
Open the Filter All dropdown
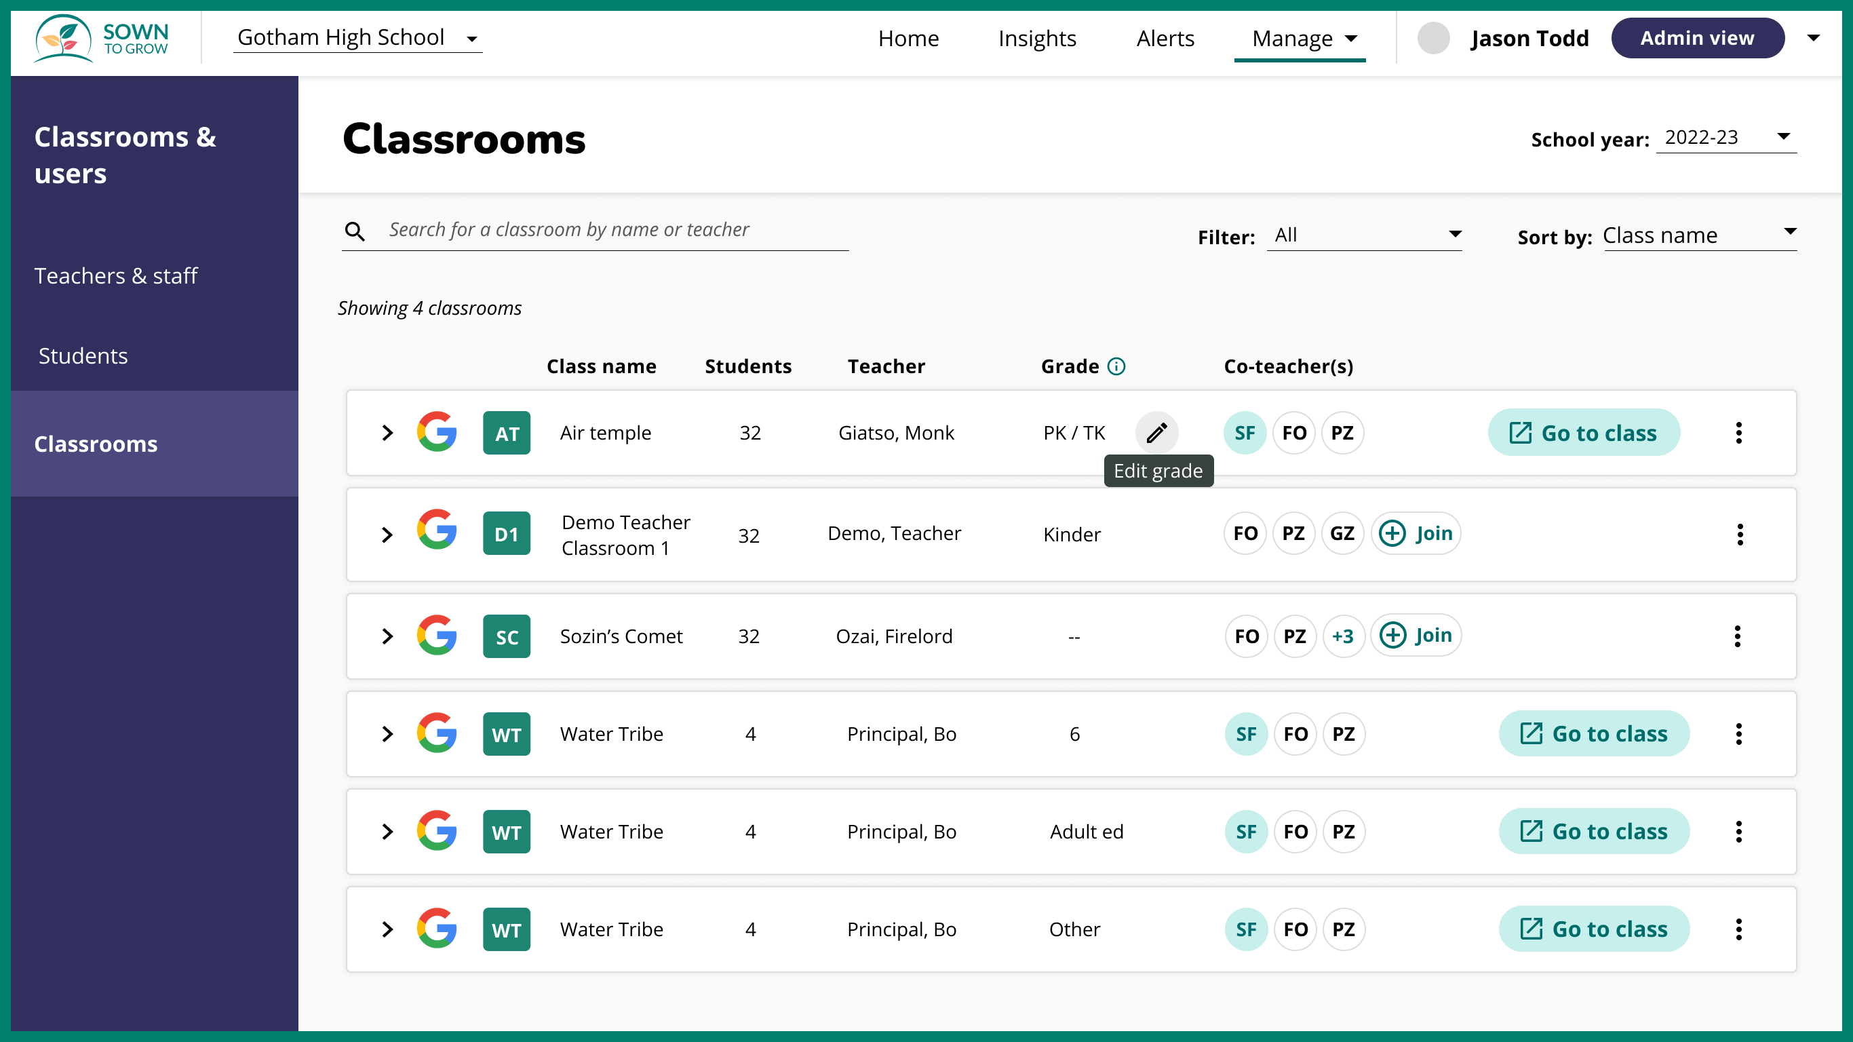point(1364,235)
